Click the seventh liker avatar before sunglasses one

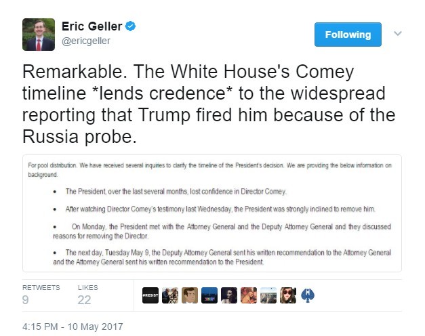coord(268,296)
